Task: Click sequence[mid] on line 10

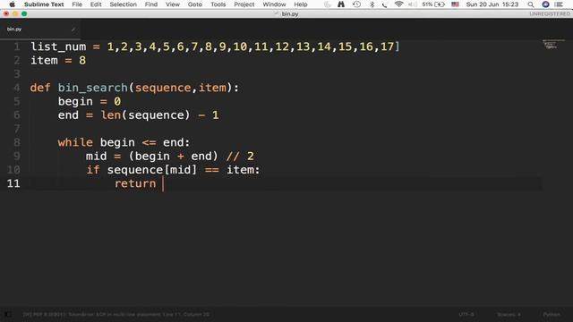Action: pyautogui.click(x=152, y=170)
